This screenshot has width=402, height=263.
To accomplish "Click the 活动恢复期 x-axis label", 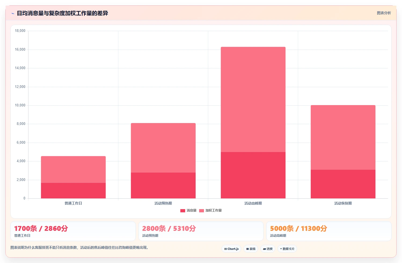I will (x=343, y=203).
